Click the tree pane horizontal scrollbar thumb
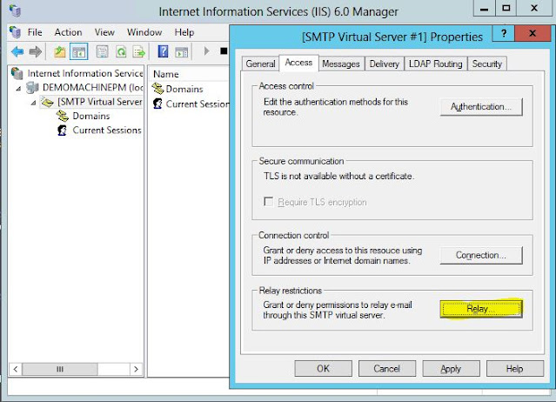Image resolution: width=556 pixels, height=402 pixels. (x=60, y=369)
